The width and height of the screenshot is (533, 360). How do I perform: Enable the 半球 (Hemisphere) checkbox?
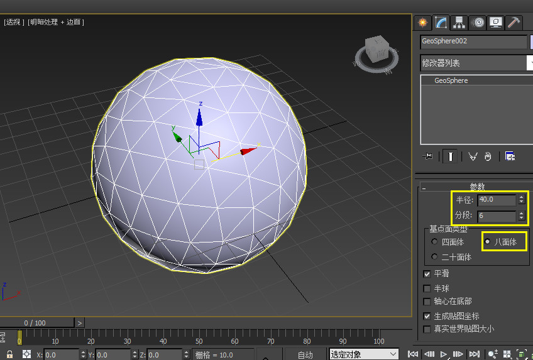(427, 288)
